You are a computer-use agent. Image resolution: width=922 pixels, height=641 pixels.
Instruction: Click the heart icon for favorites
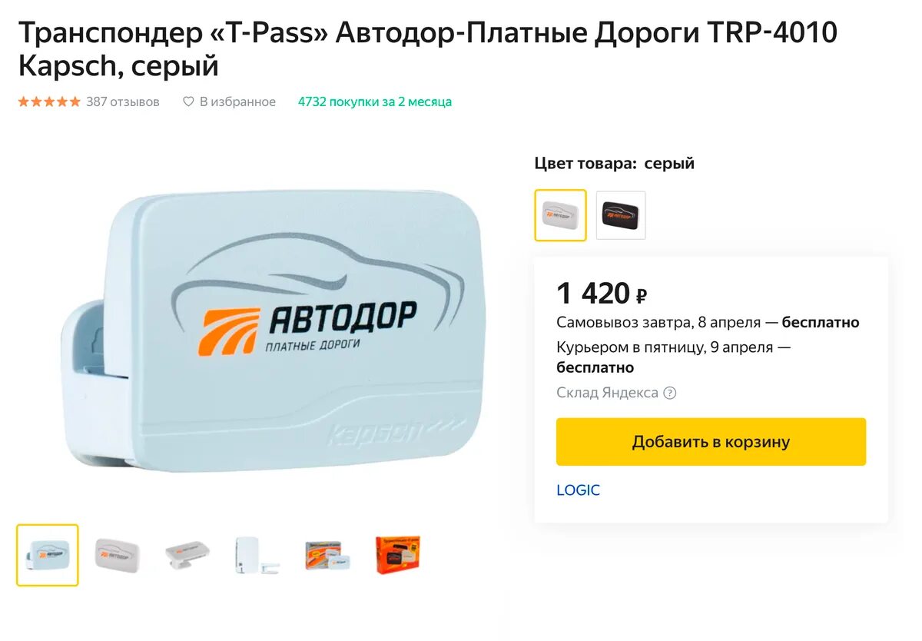click(x=188, y=101)
